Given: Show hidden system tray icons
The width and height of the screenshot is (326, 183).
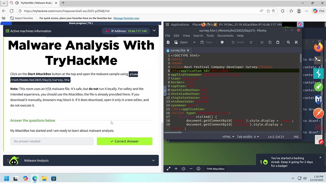Looking at the screenshot, I should click(293, 178).
